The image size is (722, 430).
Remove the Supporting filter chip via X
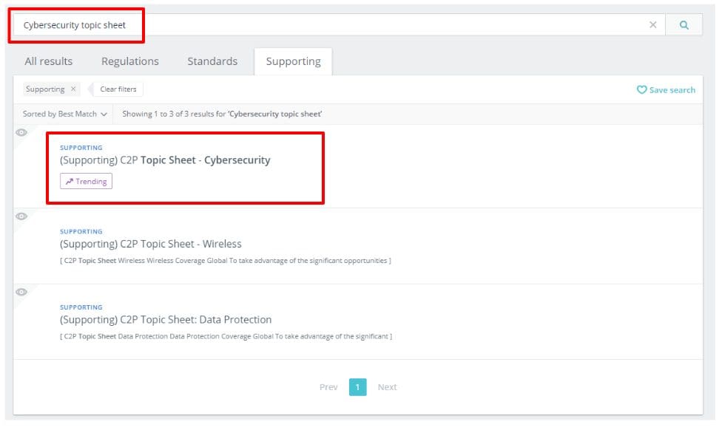73,89
